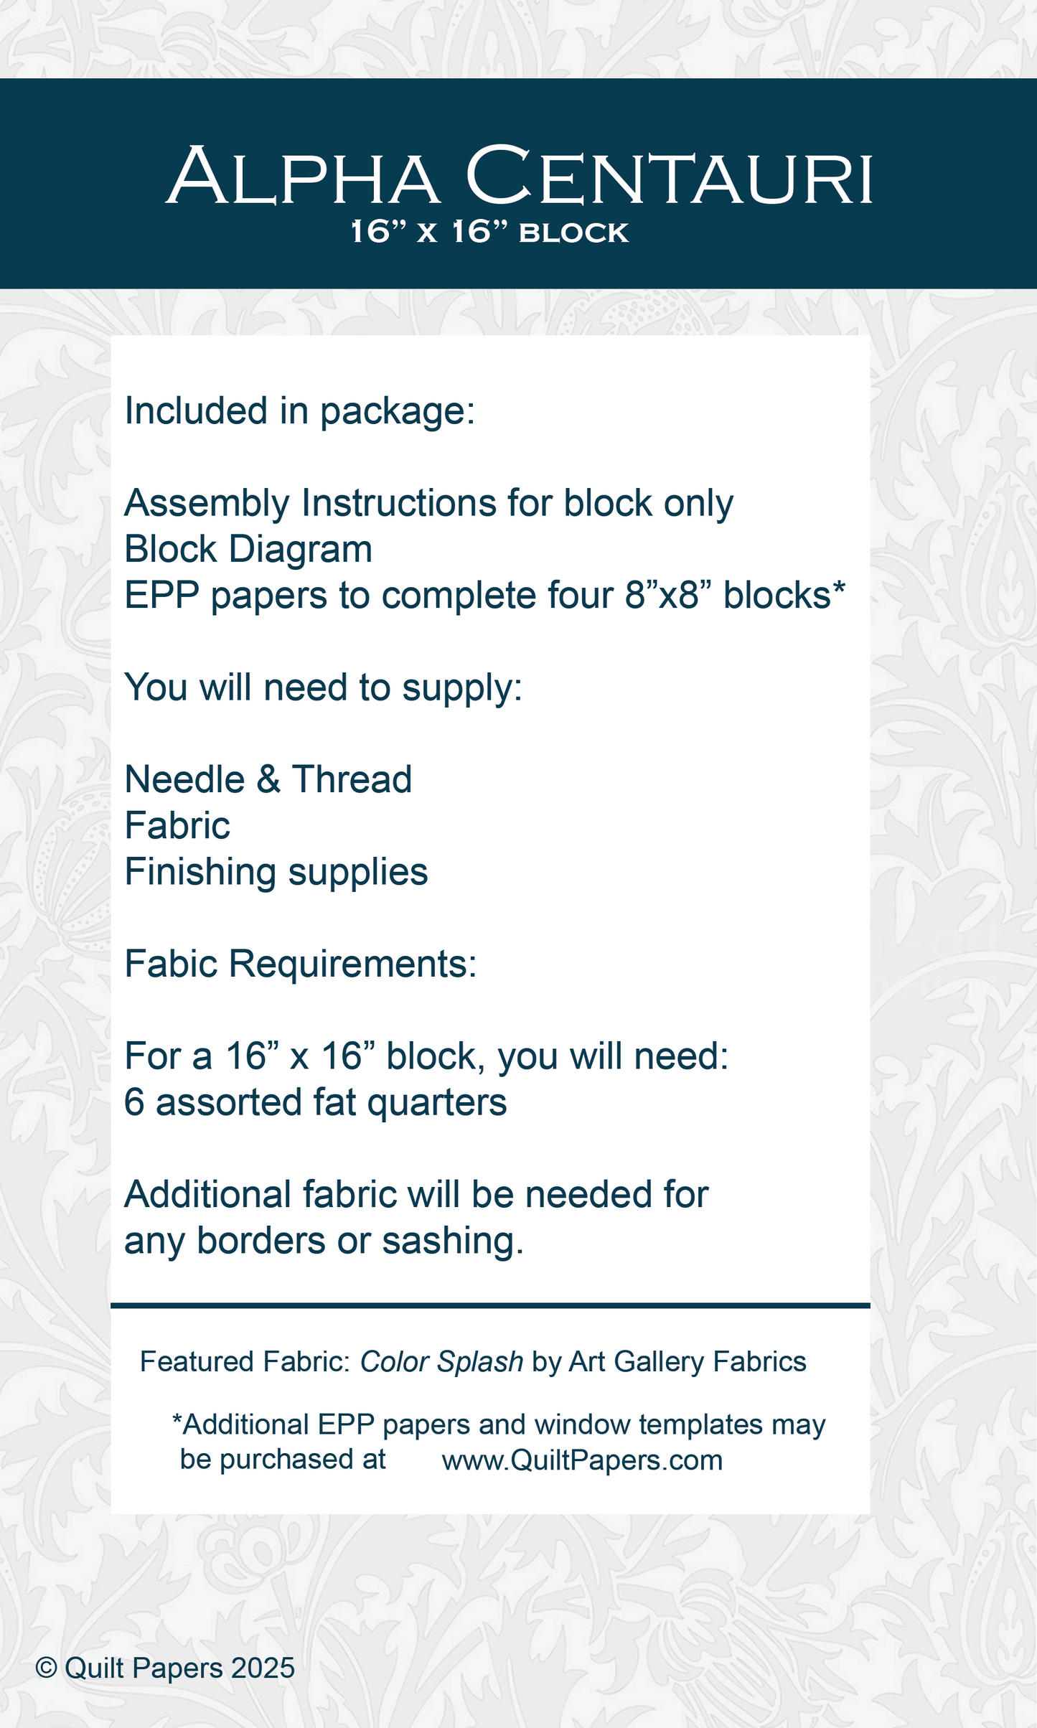Click the "You will need to supply:" heading
1037x1728 pixels.
[x=323, y=687]
